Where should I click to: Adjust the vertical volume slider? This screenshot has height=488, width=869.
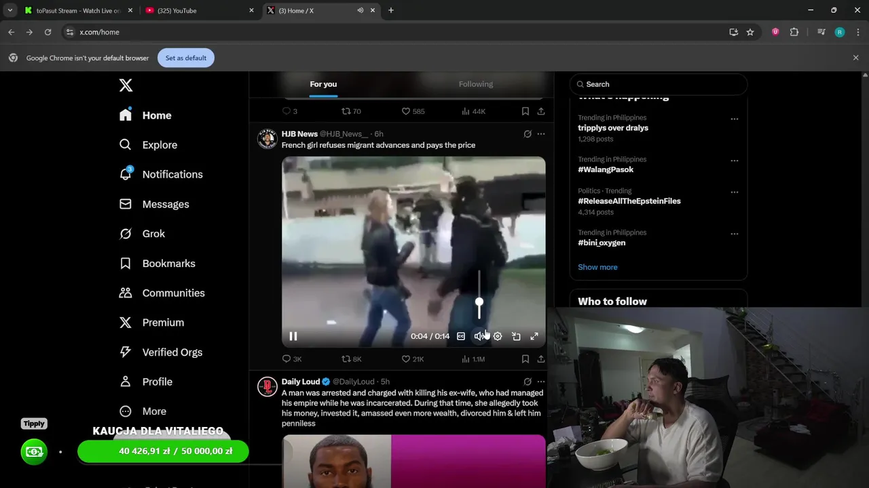click(479, 302)
